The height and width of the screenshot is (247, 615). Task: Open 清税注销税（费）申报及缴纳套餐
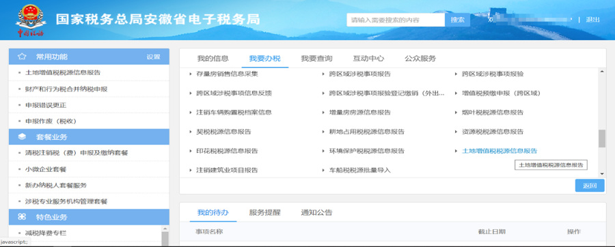(77, 153)
